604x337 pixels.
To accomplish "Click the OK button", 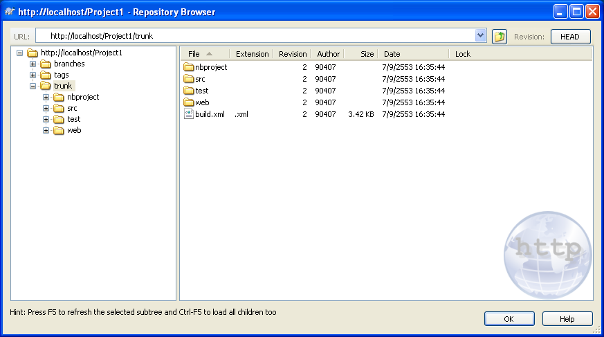I will click(x=509, y=319).
